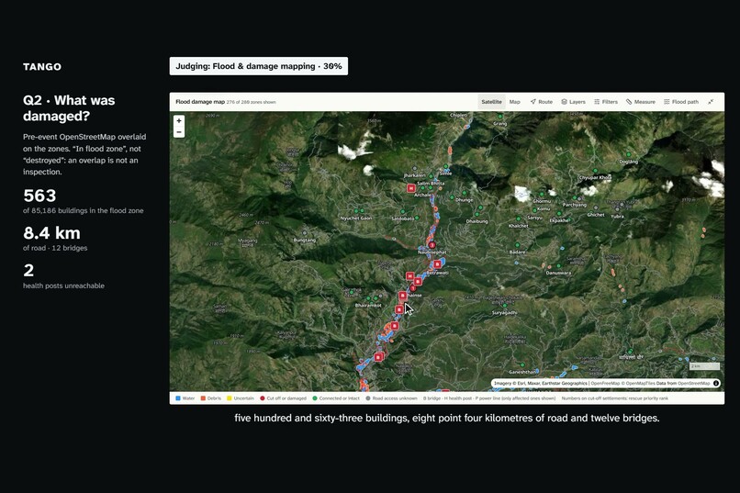Viewport: 740px width, 493px height.
Task: Click the '276 of 289 zones shown' text
Action: [251, 102]
